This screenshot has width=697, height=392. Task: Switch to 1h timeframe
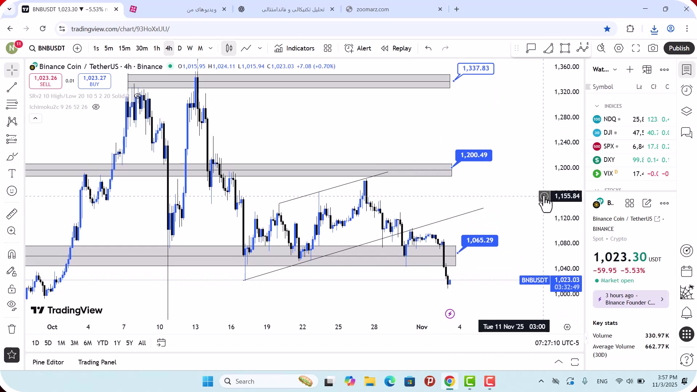coord(157,48)
